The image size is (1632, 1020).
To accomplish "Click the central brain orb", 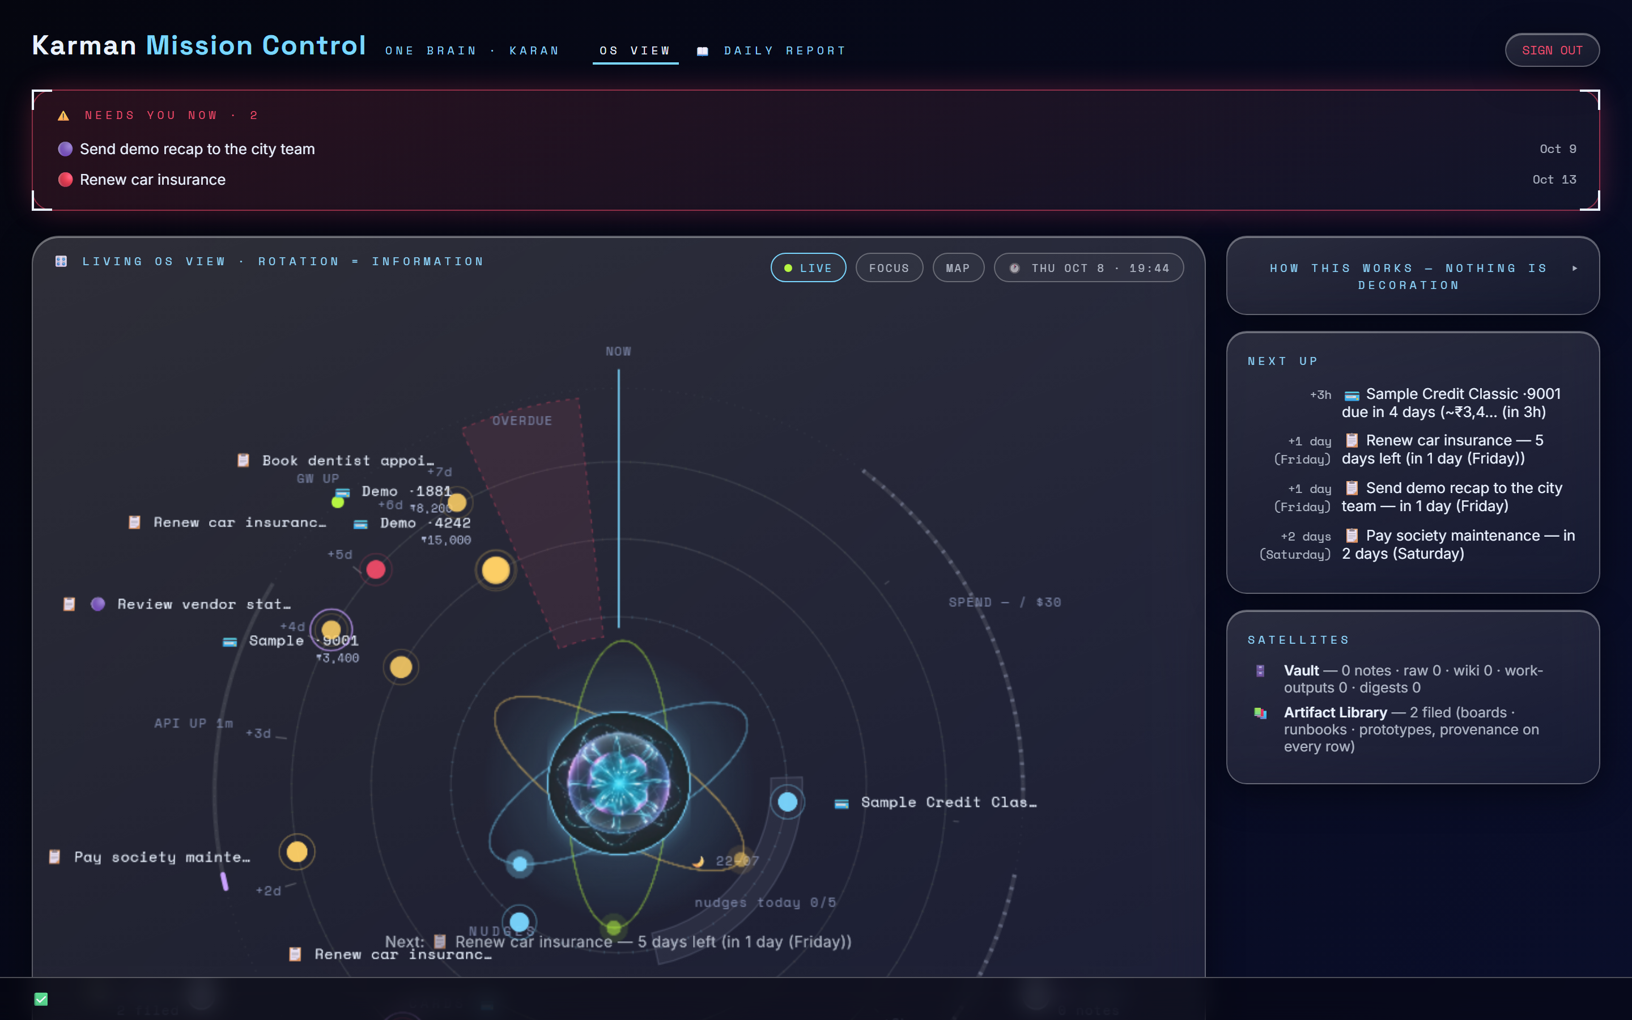I will 618,783.
